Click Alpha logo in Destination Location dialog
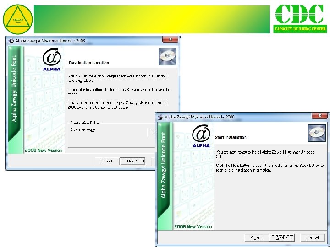 tap(51, 60)
